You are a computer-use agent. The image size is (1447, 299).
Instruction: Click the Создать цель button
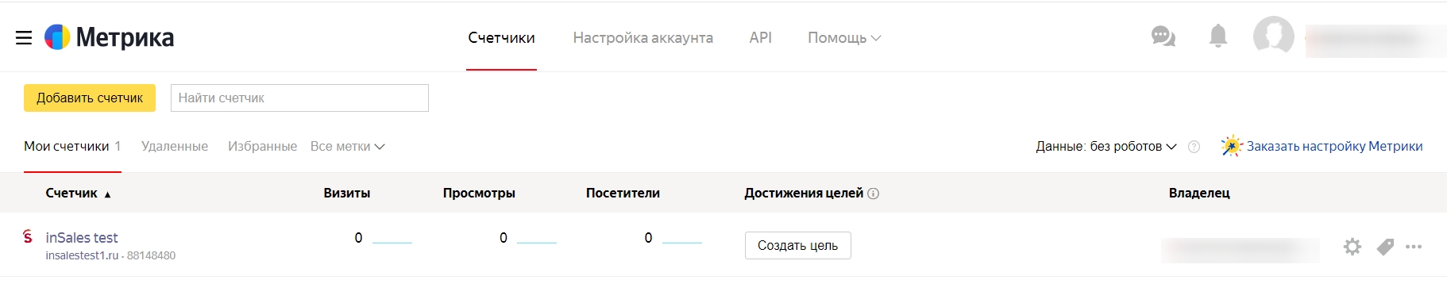(x=797, y=245)
